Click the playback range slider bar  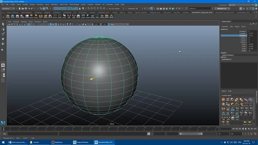191,134
